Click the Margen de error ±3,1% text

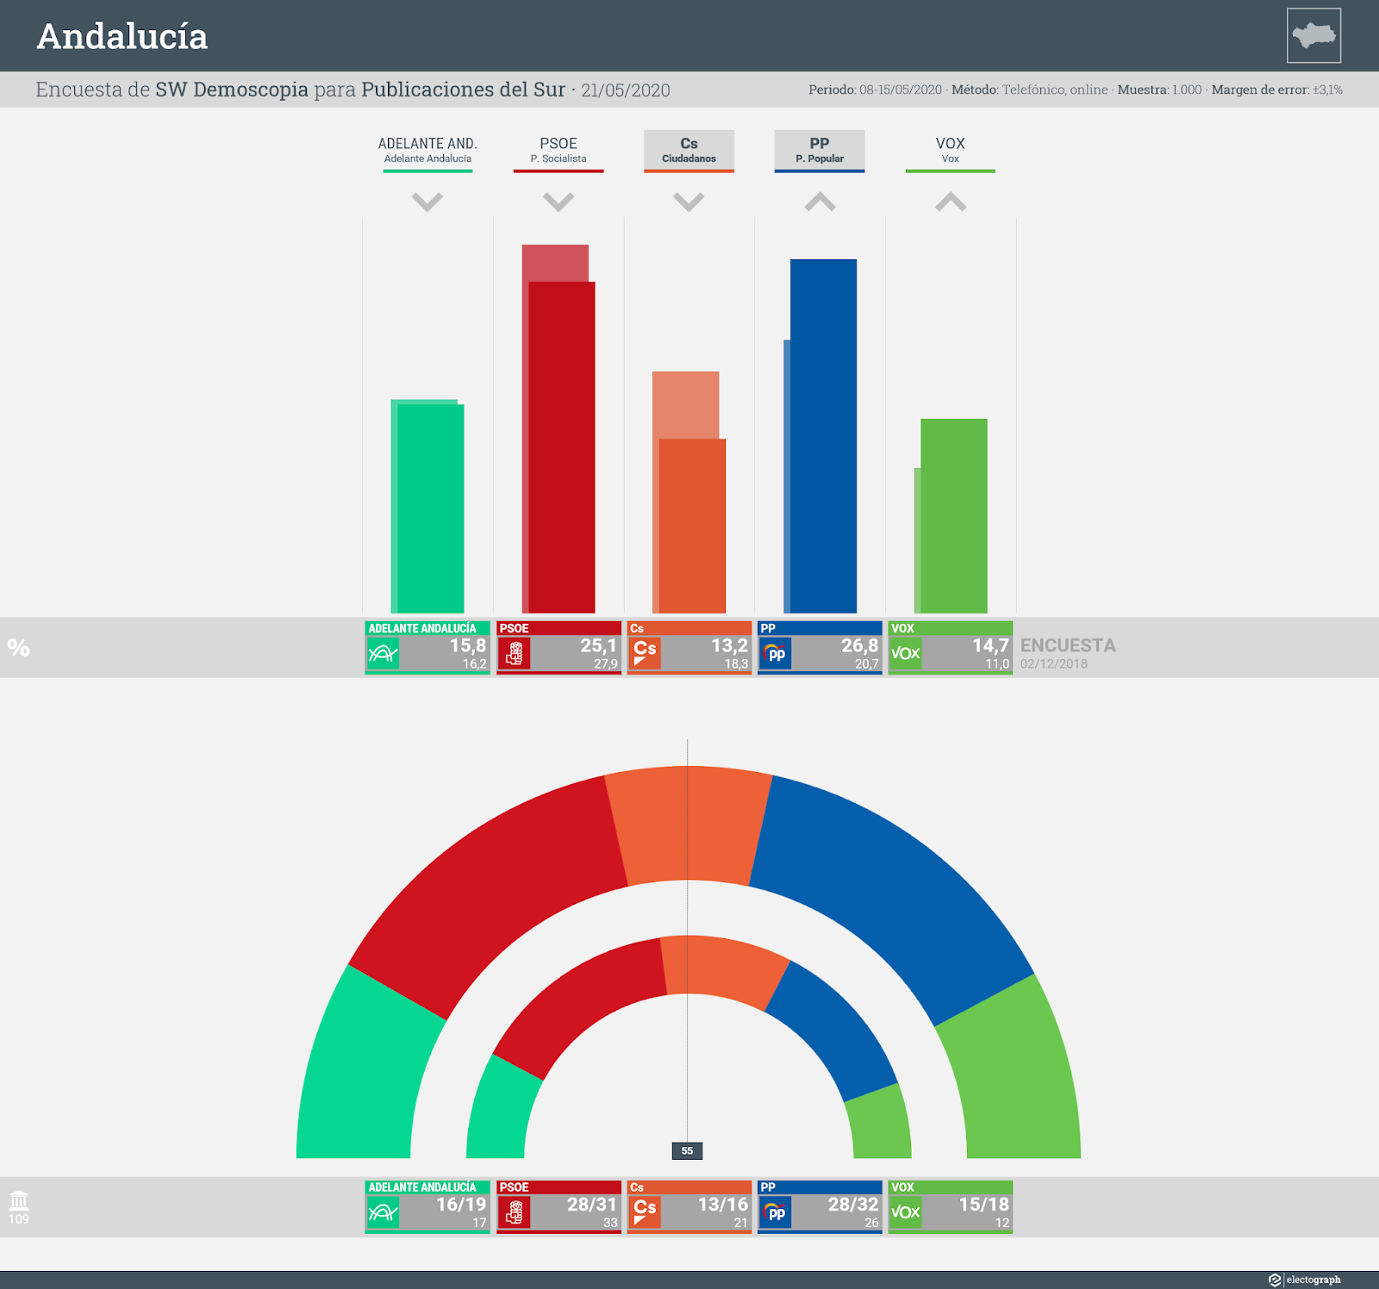(x=1277, y=90)
